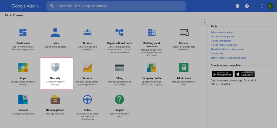Click the Admin Console breadcrumb
The width and height of the screenshot is (277, 128).
pos(14,15)
